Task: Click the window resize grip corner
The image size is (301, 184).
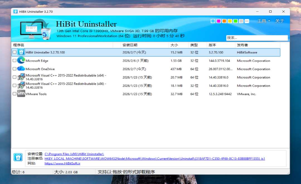Action: click(x=288, y=173)
